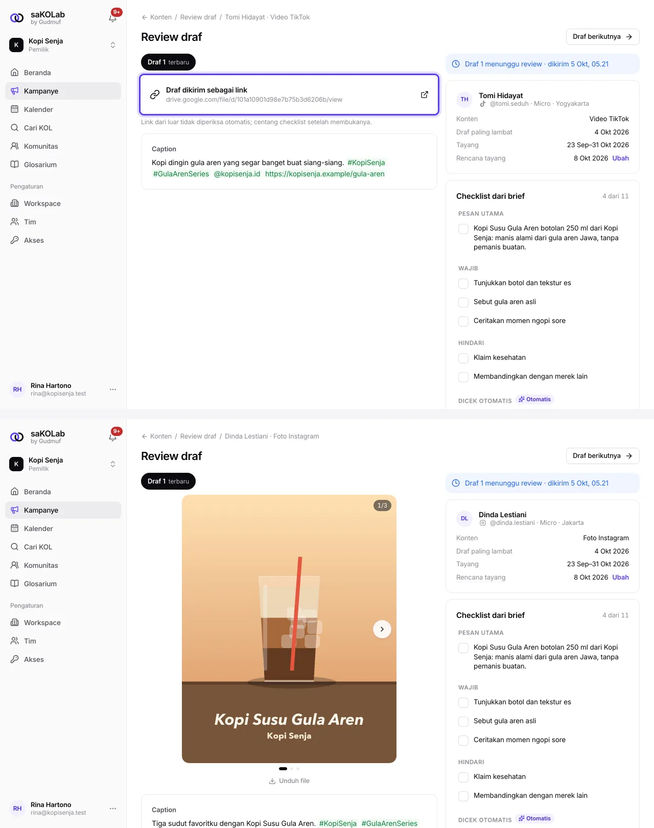Click saKOLab logo on Dinda Lestiani page

(17, 437)
